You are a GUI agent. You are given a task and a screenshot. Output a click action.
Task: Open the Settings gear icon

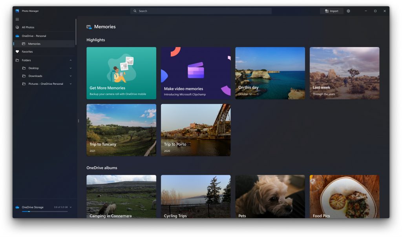point(348,11)
